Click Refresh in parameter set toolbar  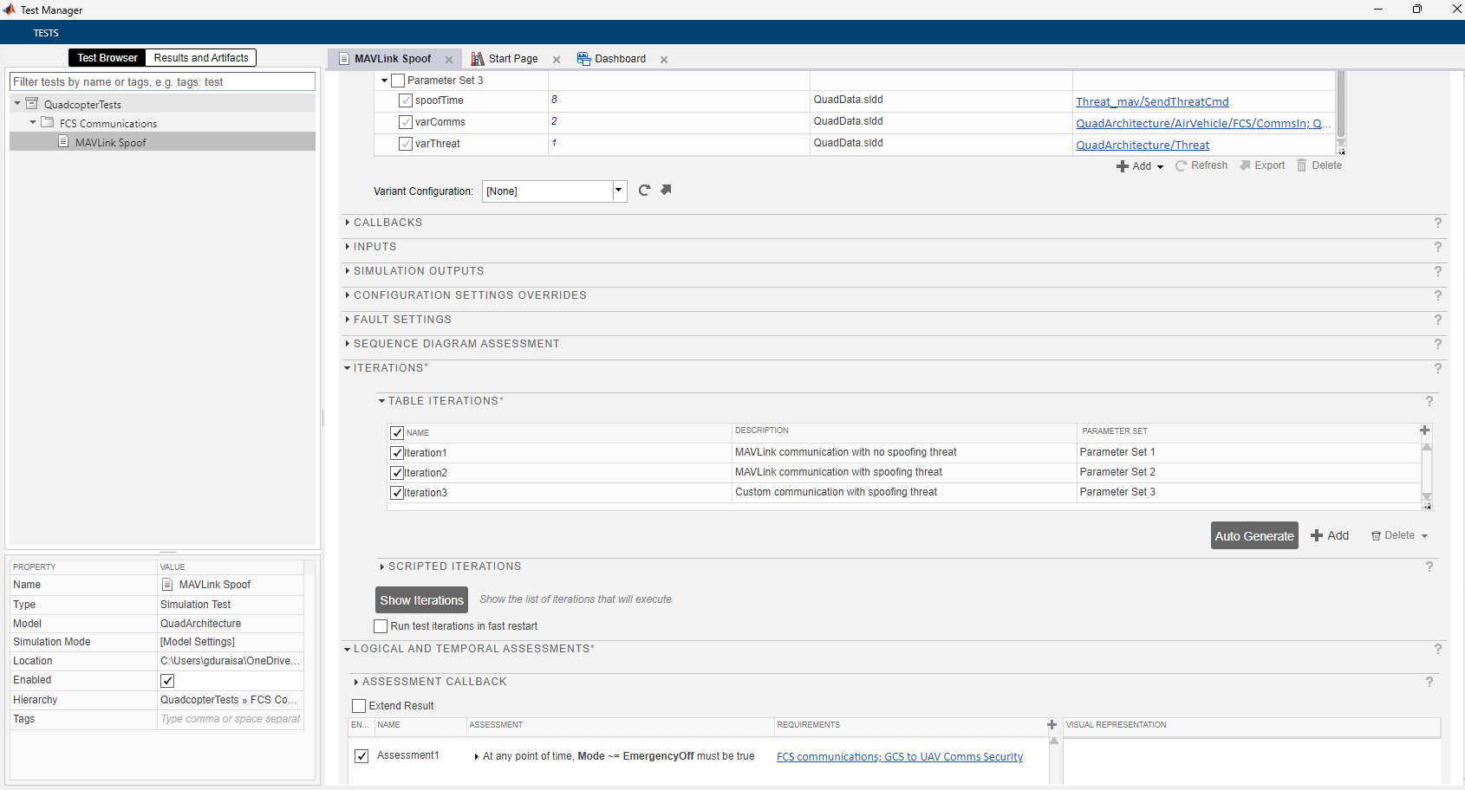coord(1201,165)
